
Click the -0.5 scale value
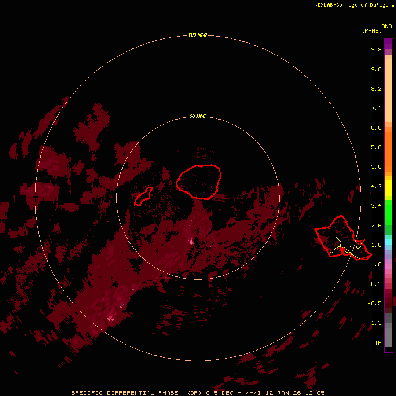tap(374, 304)
